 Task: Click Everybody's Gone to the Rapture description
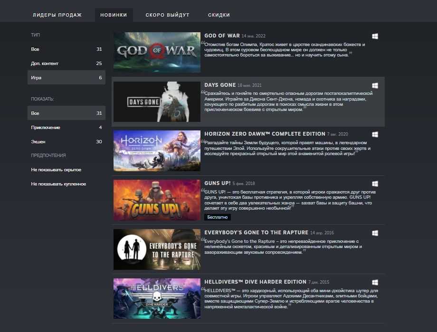pyautogui.click(x=283, y=247)
